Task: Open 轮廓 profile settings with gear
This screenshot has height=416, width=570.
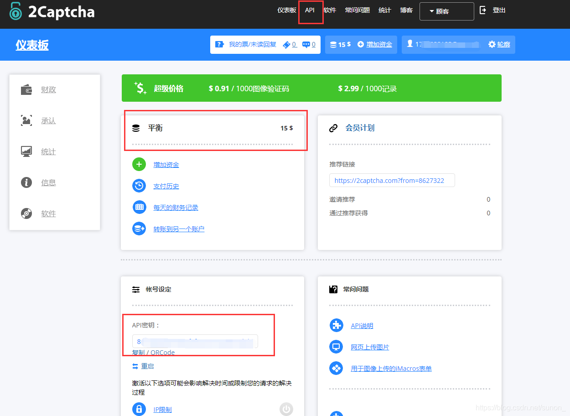Action: (499, 45)
